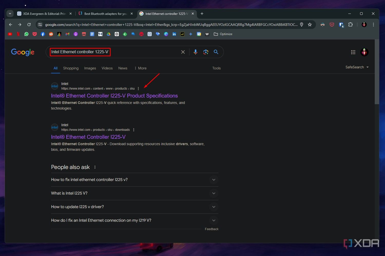
Task: Open the LinkedIn bookmark
Action: click(174, 34)
